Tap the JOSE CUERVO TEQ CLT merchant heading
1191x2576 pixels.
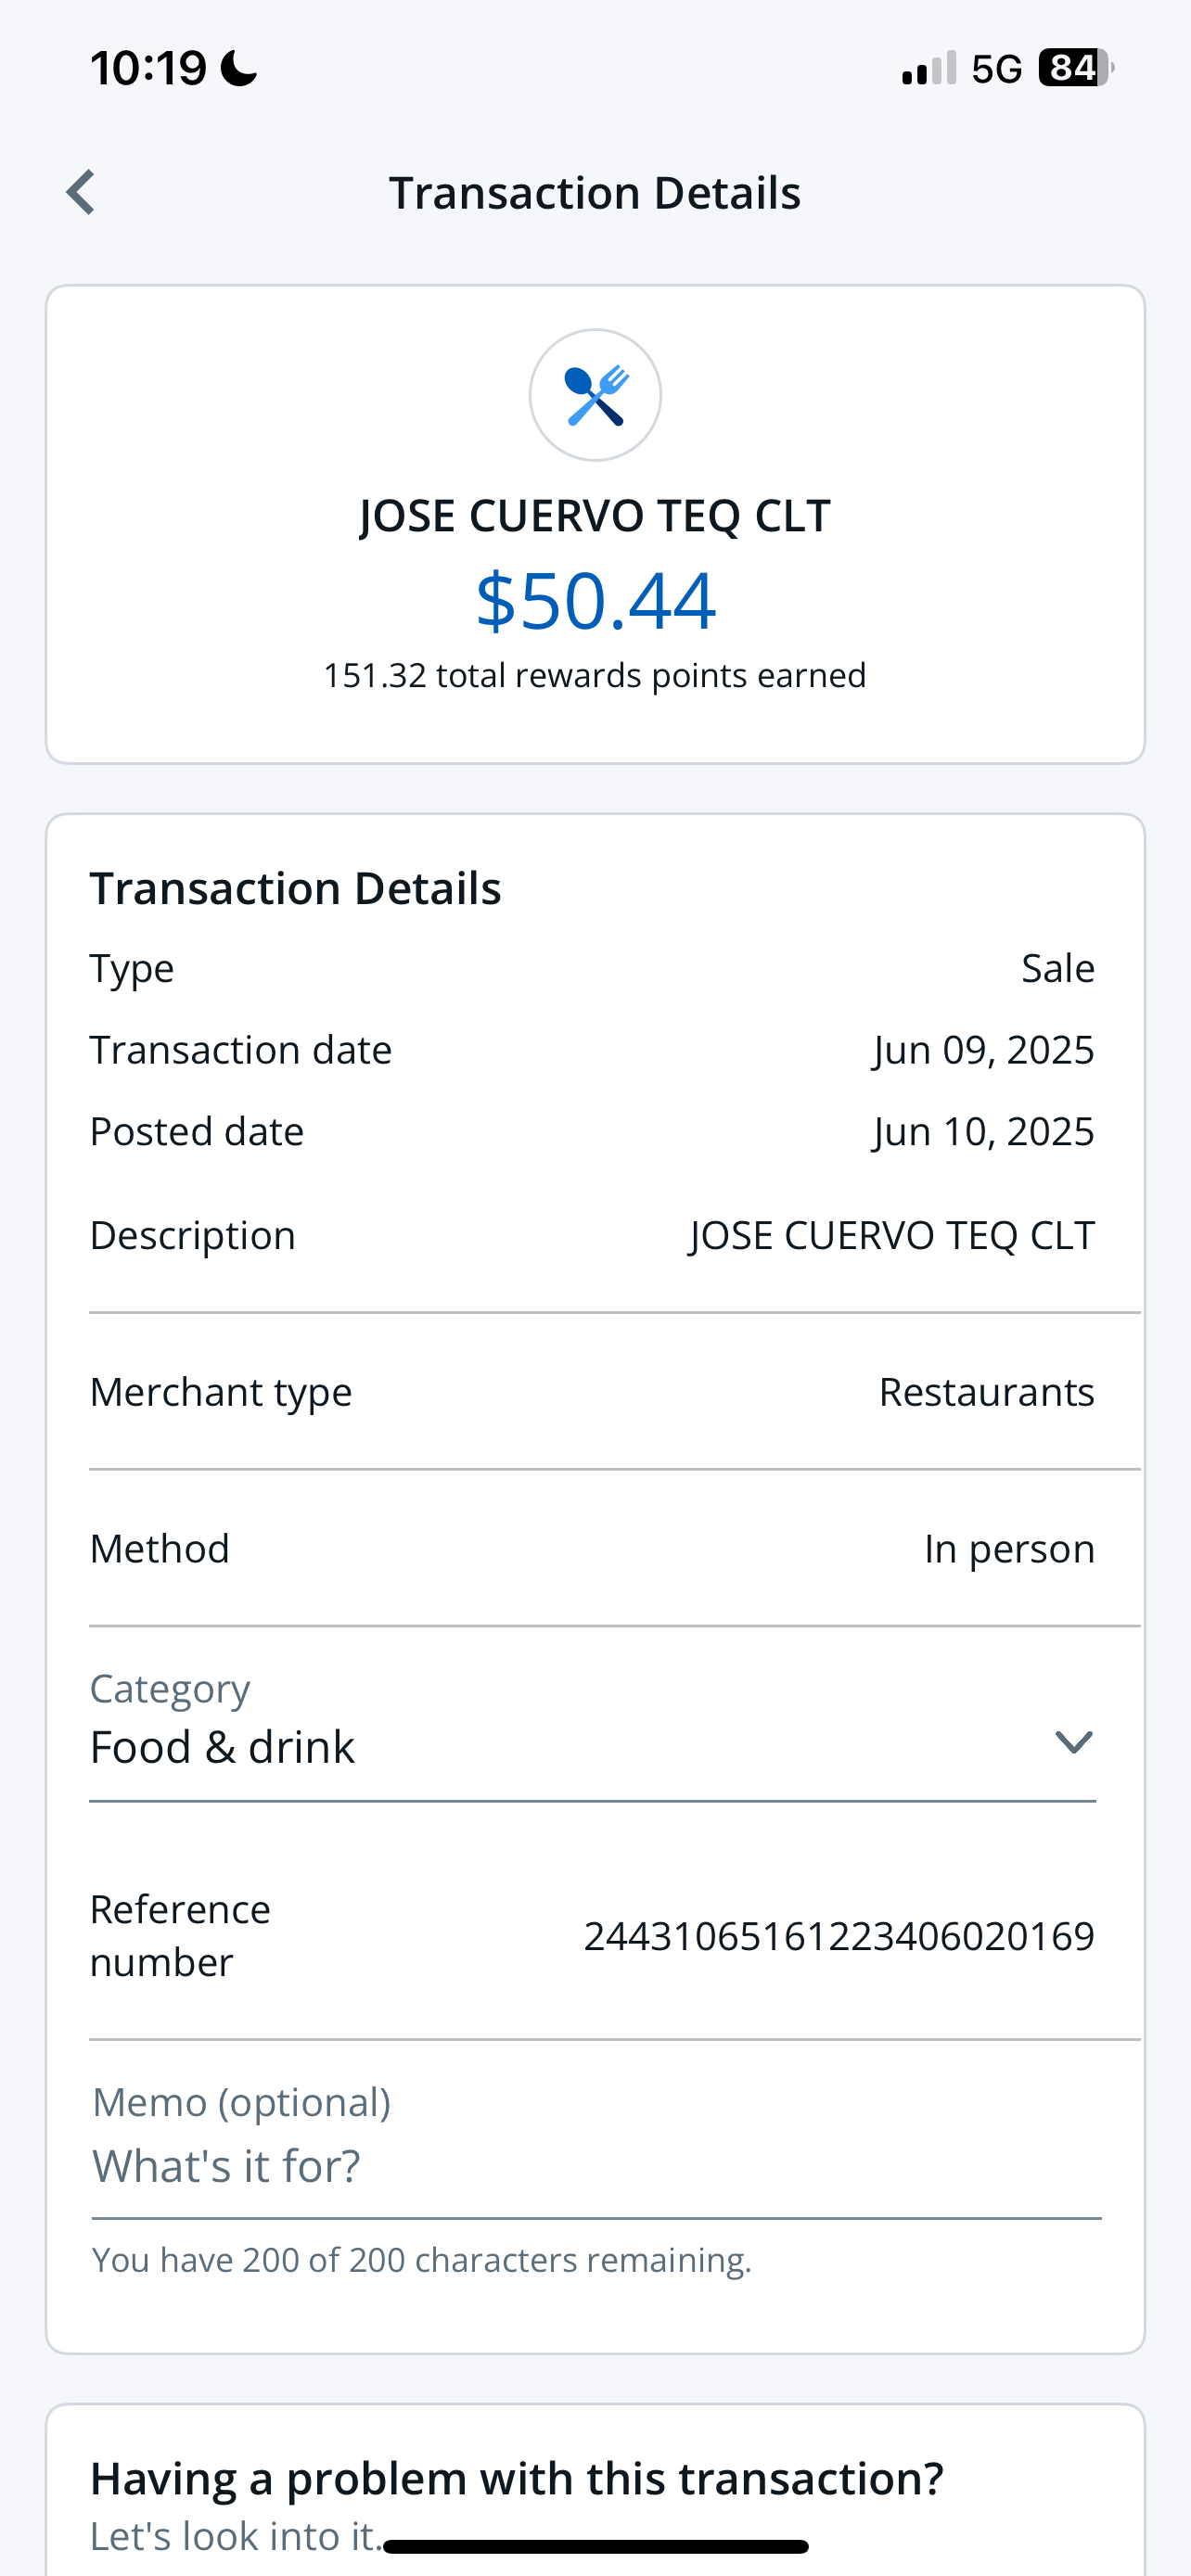pos(595,516)
